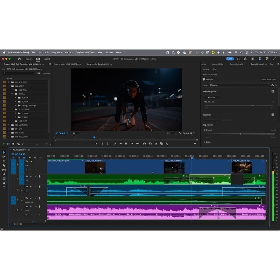Click the Share button
This screenshot has height=280, width=280.
(x=230, y=59)
